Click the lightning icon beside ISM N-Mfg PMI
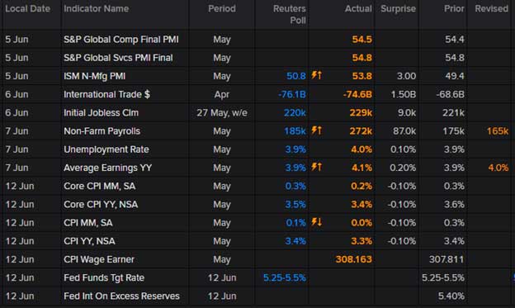Screen dimensions: 515x308 tap(316, 75)
